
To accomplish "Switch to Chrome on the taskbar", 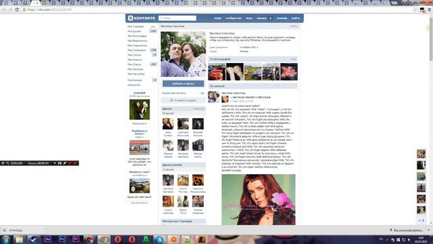I will coord(104,239).
